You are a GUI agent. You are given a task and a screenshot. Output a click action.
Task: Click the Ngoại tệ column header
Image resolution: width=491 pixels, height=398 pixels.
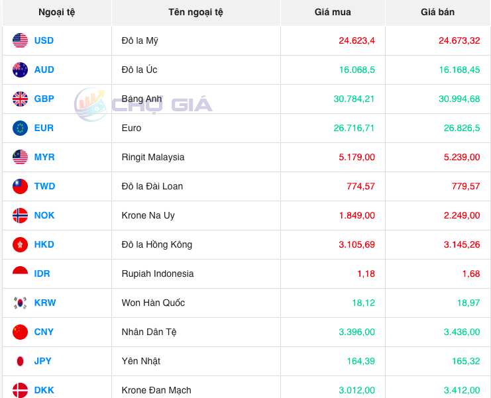click(56, 12)
